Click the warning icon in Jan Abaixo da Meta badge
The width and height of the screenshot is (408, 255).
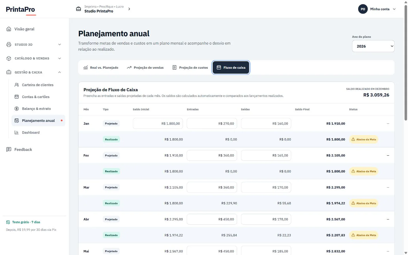coord(353,139)
